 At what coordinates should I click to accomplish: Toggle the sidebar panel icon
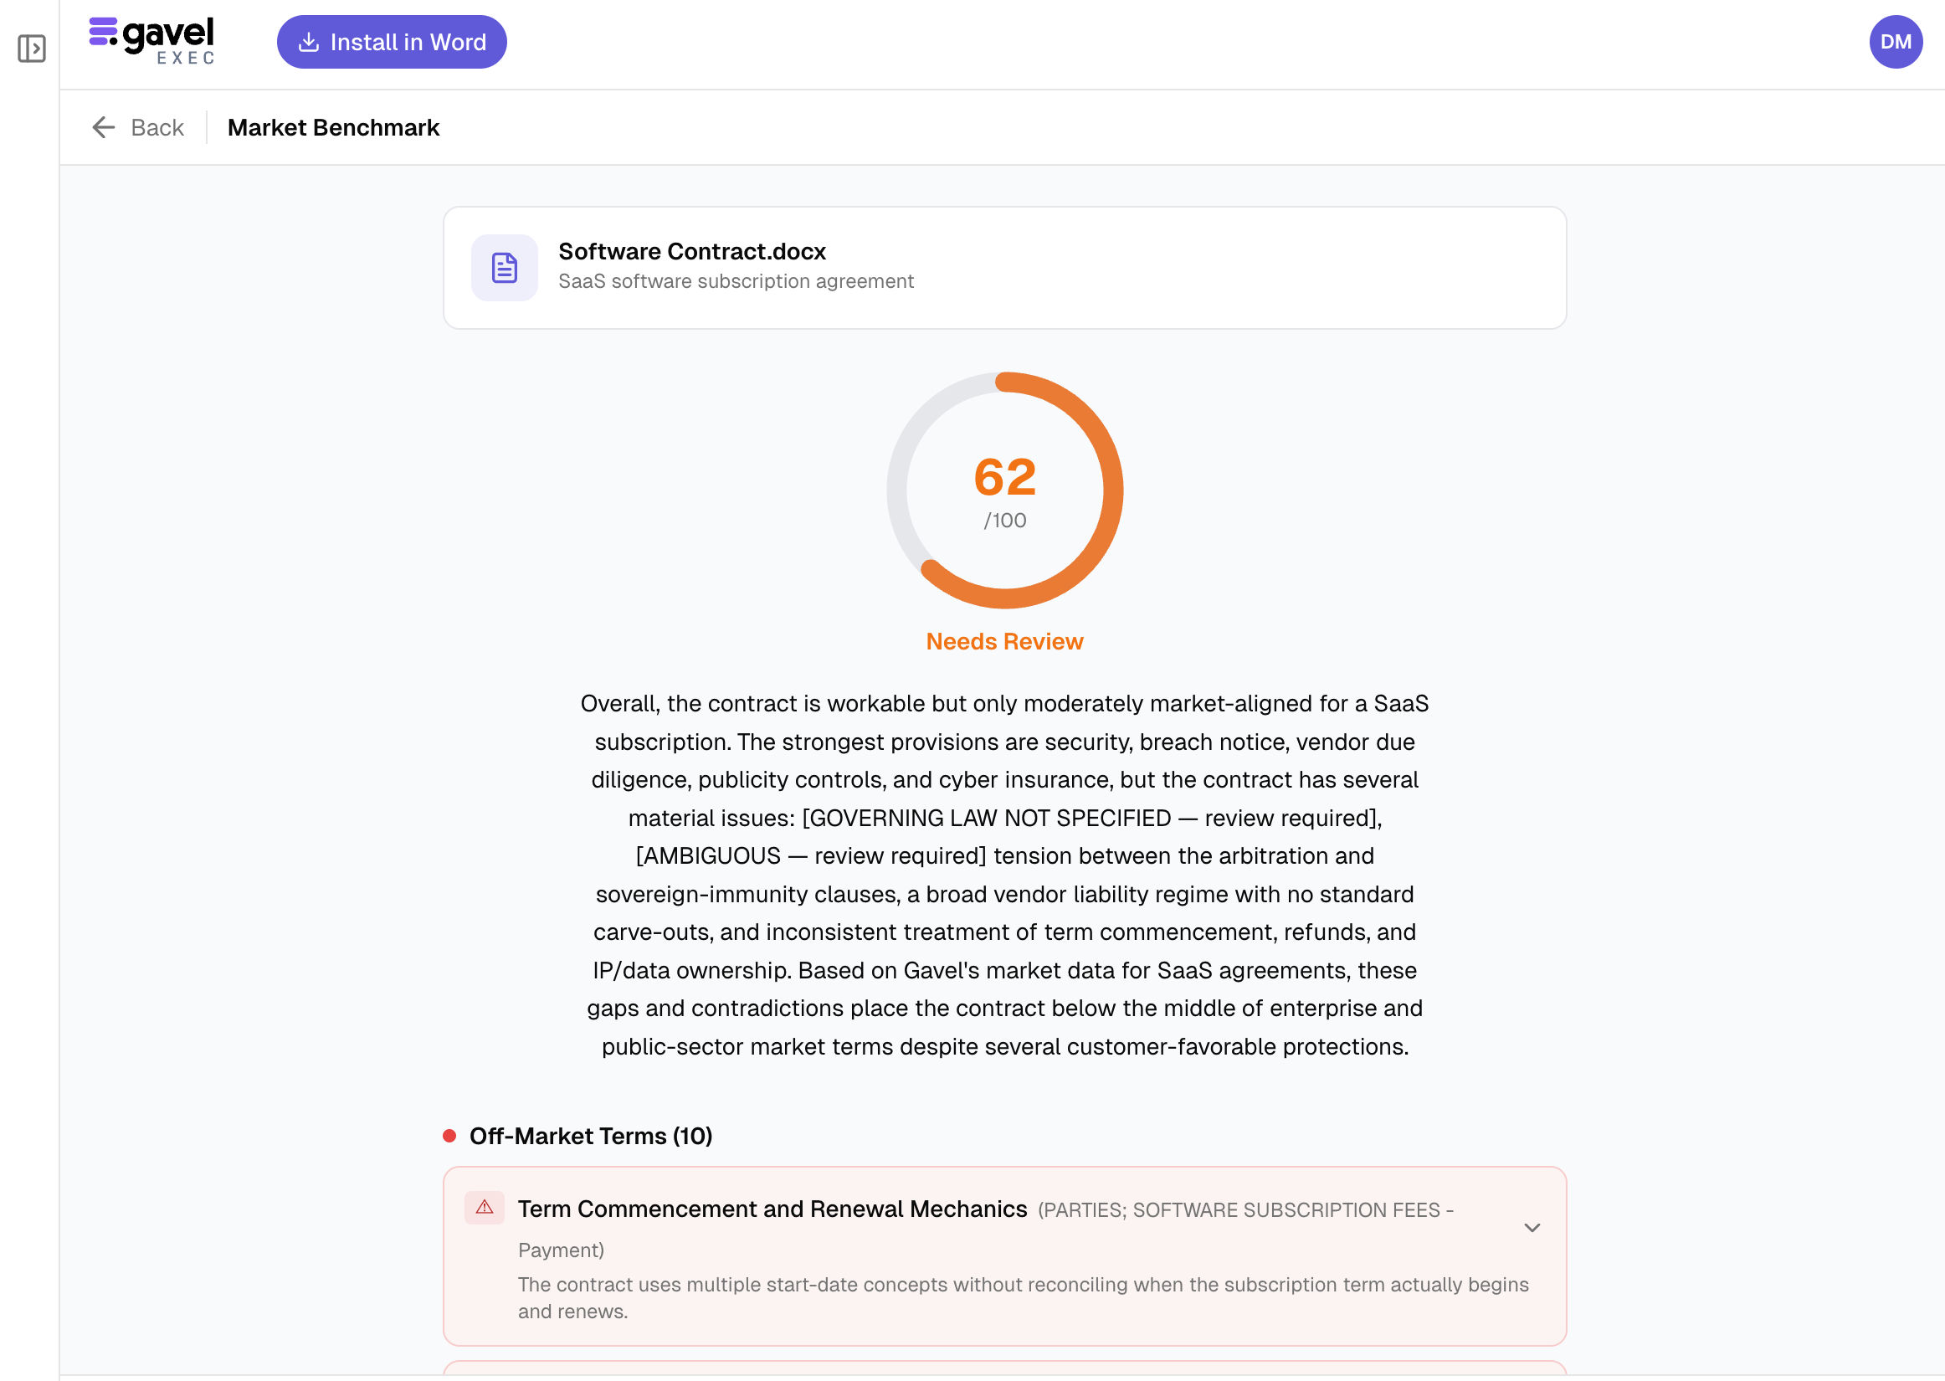[x=32, y=49]
